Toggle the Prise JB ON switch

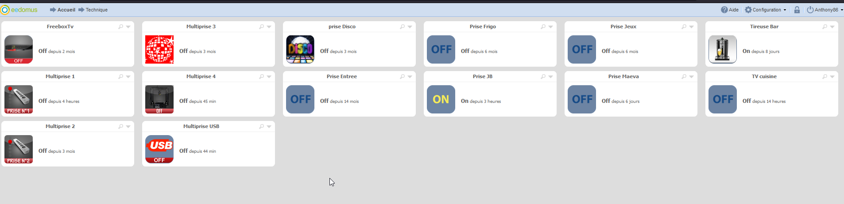coord(441,99)
